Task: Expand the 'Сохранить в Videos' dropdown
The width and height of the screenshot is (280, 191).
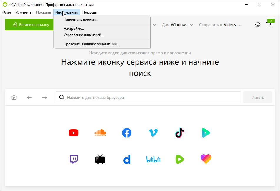Action: (x=220, y=25)
